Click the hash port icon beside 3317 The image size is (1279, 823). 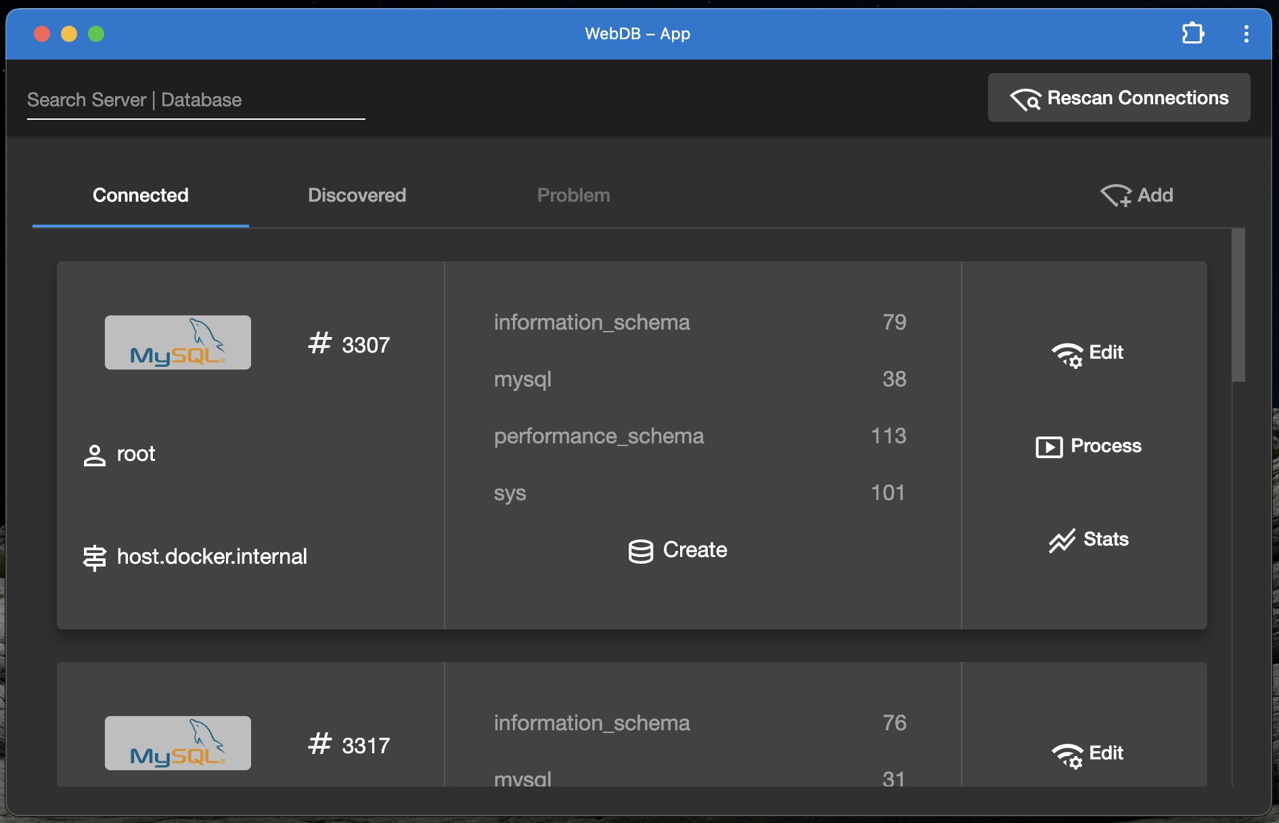(319, 744)
